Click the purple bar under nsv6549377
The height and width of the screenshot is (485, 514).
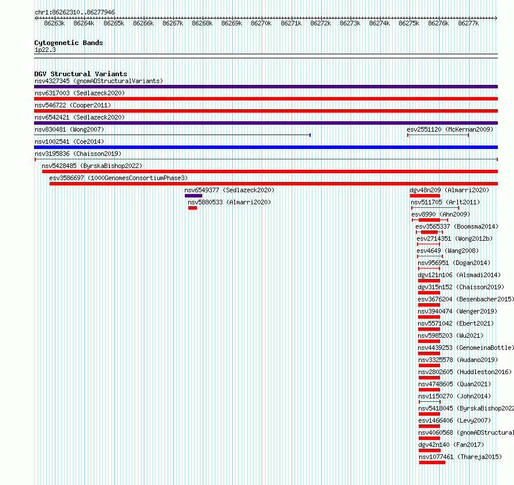[193, 196]
